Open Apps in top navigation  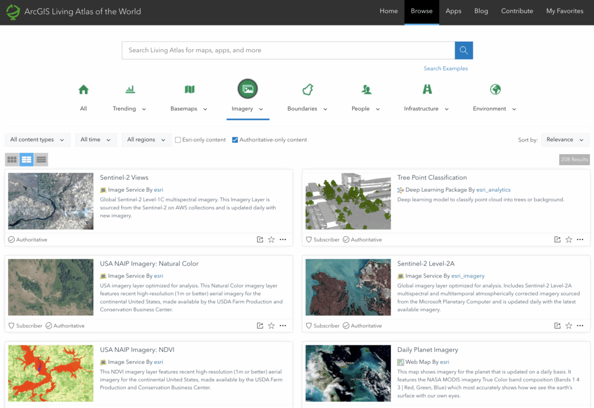coord(454,12)
